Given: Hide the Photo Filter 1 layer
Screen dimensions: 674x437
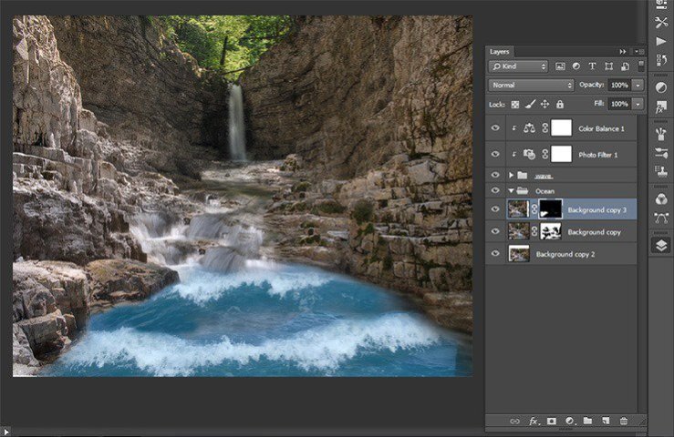Looking at the screenshot, I should 495,154.
